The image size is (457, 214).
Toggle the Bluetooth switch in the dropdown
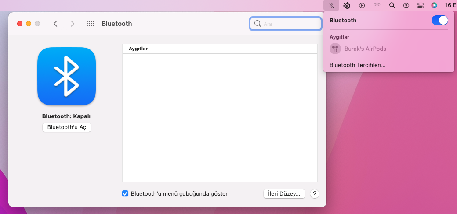tap(439, 20)
